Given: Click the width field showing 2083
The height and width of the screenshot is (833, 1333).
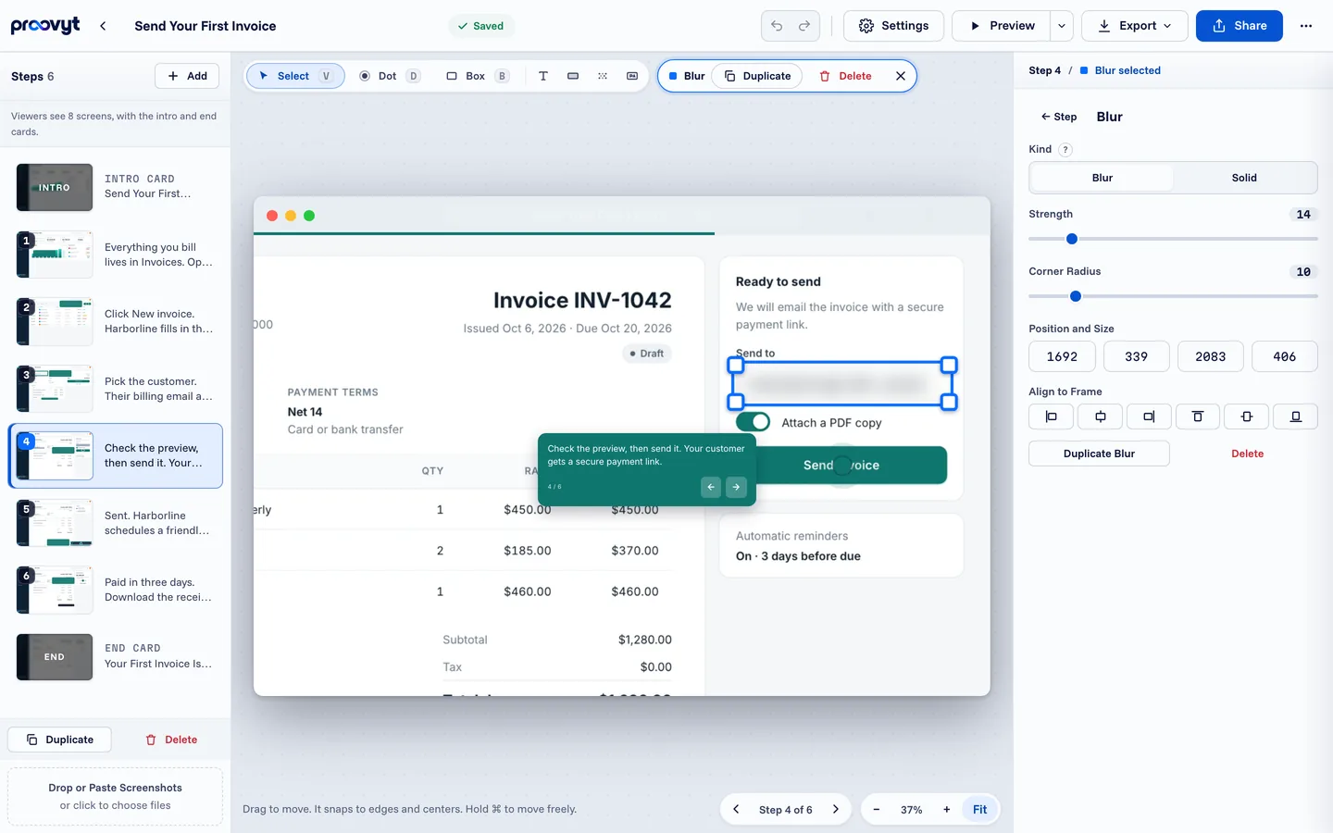Looking at the screenshot, I should pyautogui.click(x=1210, y=356).
